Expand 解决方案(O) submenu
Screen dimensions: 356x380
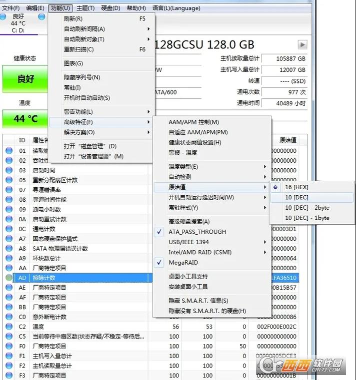tap(101, 132)
